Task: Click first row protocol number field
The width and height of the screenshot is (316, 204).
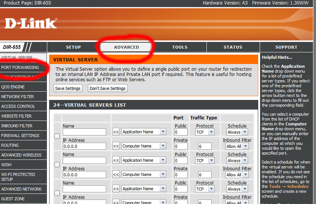Action: click(x=205, y=146)
